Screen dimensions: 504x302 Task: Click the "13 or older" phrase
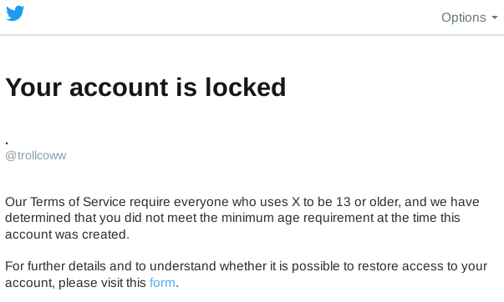pyautogui.click(x=368, y=202)
